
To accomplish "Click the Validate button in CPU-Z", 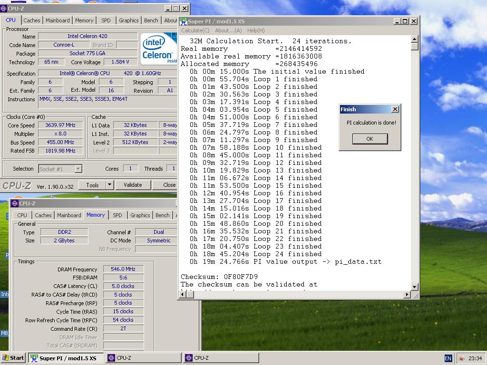I will 133,185.
